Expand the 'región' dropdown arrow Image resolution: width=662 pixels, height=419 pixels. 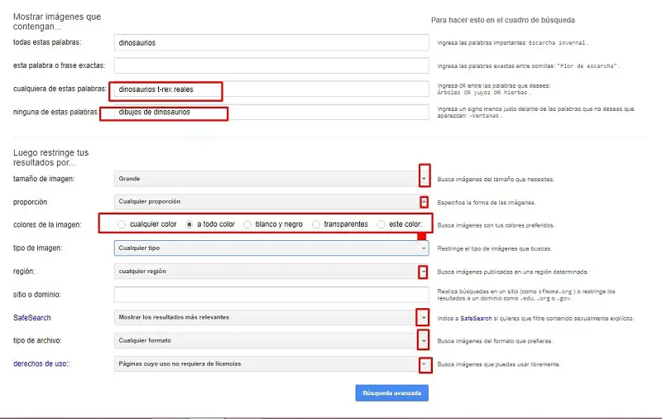pyautogui.click(x=424, y=272)
